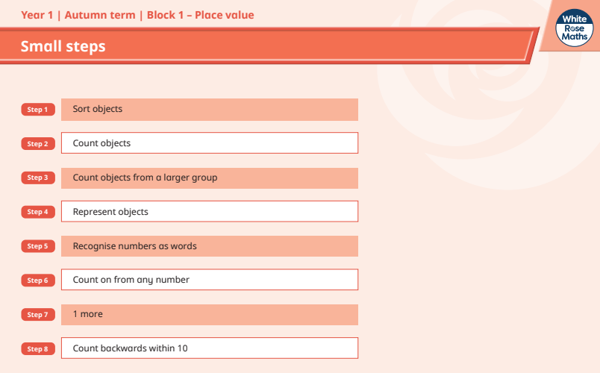This screenshot has height=373, width=600.
Task: Select the Step 5 badge
Action: [37, 246]
